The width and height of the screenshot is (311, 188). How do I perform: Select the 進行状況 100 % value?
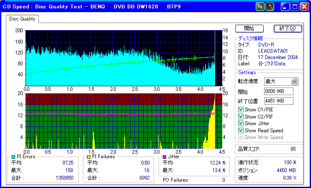[x=290, y=162]
